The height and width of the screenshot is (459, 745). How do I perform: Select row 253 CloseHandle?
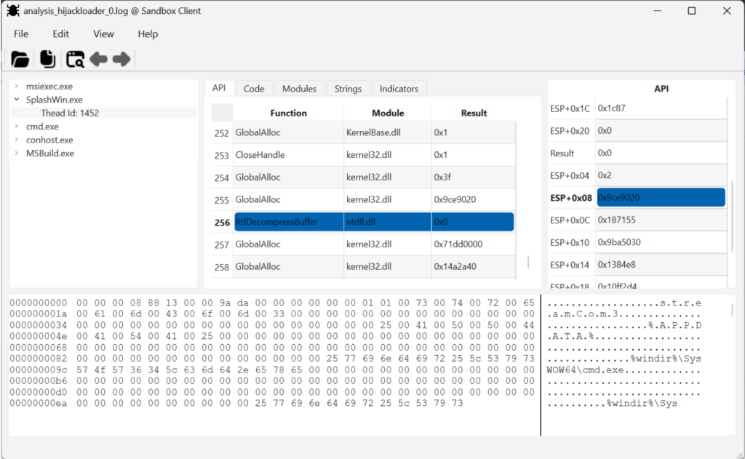[x=364, y=155]
